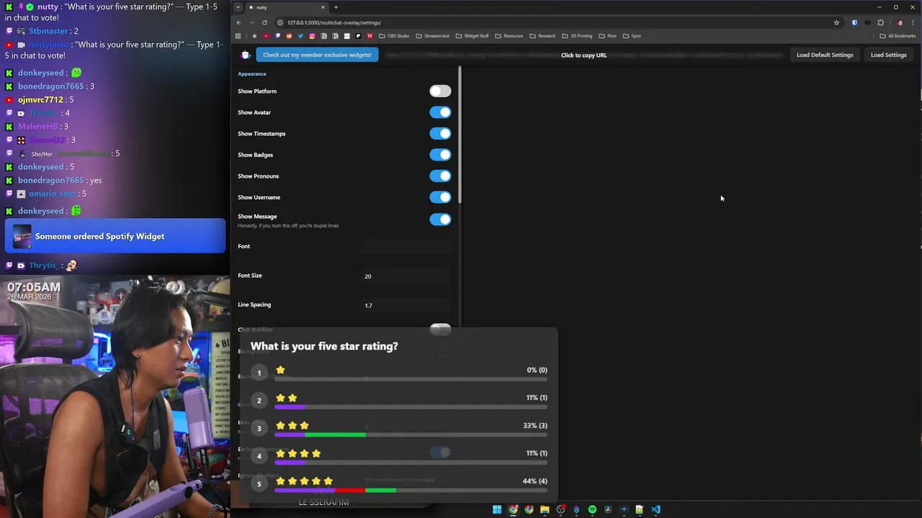The height and width of the screenshot is (518, 922).
Task: Click the 5-star poll result bar
Action: pos(411,491)
